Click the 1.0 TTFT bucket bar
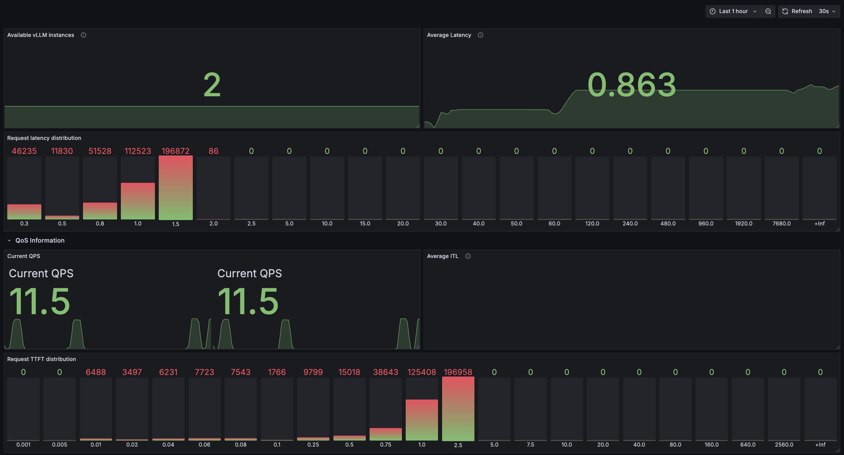The image size is (844, 455). tap(422, 420)
